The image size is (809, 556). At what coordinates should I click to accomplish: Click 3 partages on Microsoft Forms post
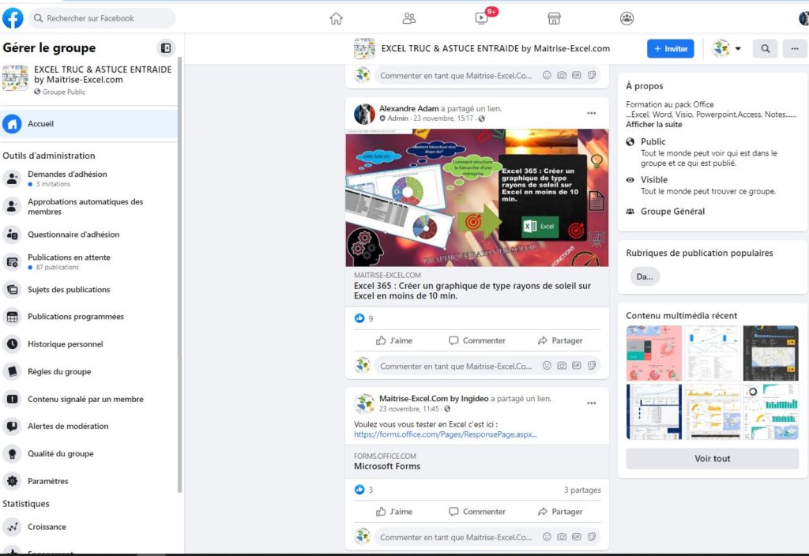click(x=582, y=490)
